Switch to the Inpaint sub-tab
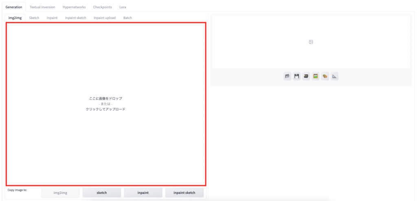The width and height of the screenshot is (417, 201). click(52, 18)
